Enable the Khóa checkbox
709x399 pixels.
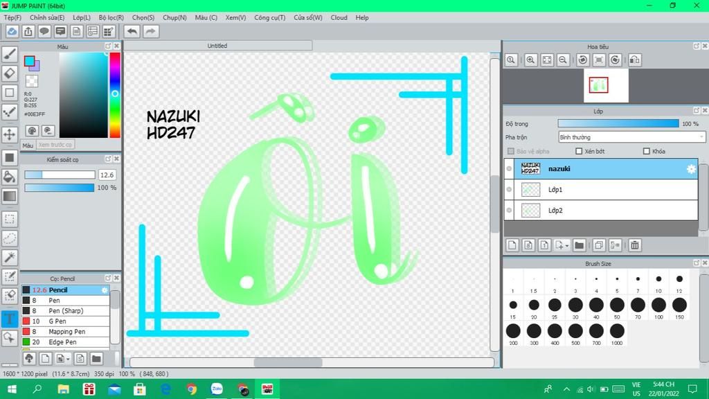click(x=647, y=151)
